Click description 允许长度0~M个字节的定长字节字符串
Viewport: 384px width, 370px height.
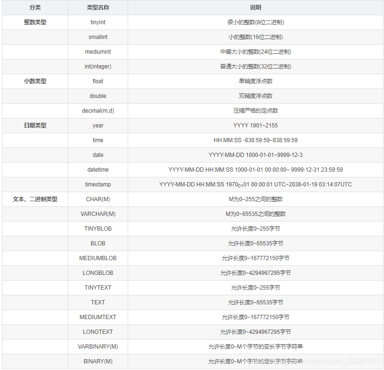click(255, 361)
